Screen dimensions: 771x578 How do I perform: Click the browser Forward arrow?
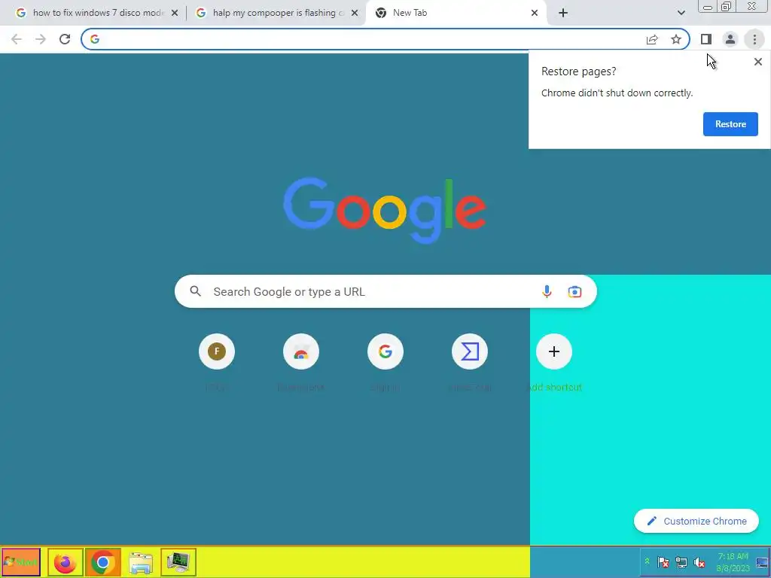pos(41,39)
